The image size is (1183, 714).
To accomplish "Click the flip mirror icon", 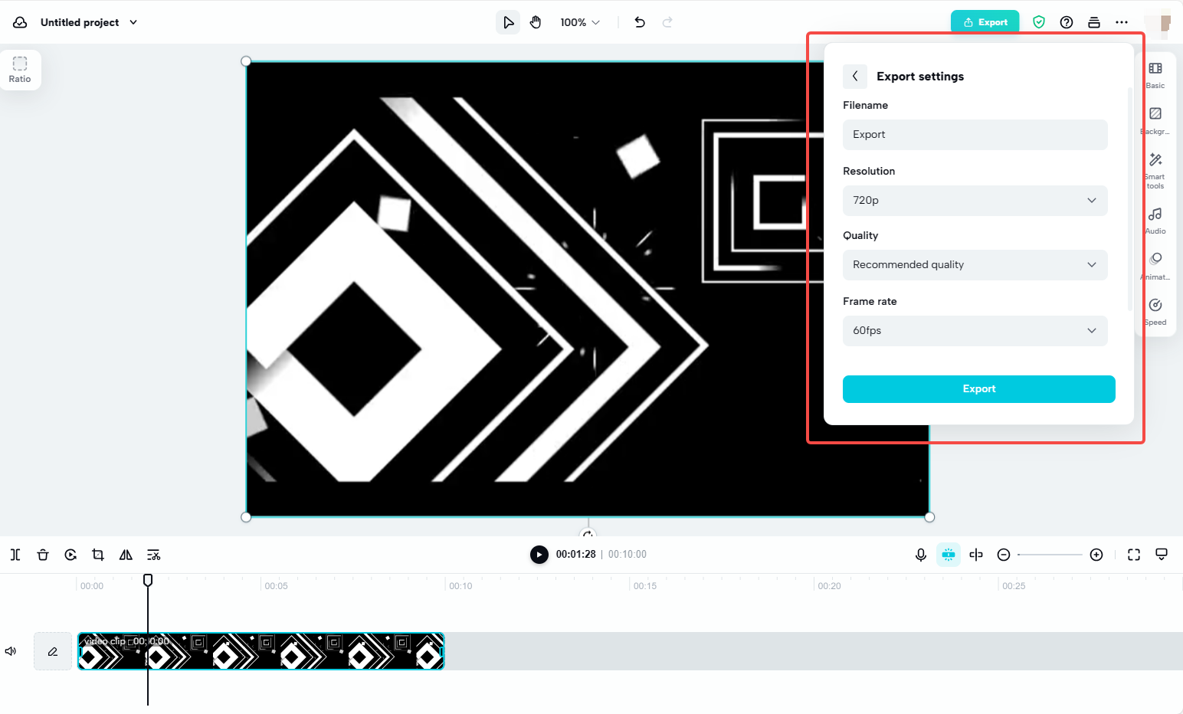I will [x=126, y=555].
